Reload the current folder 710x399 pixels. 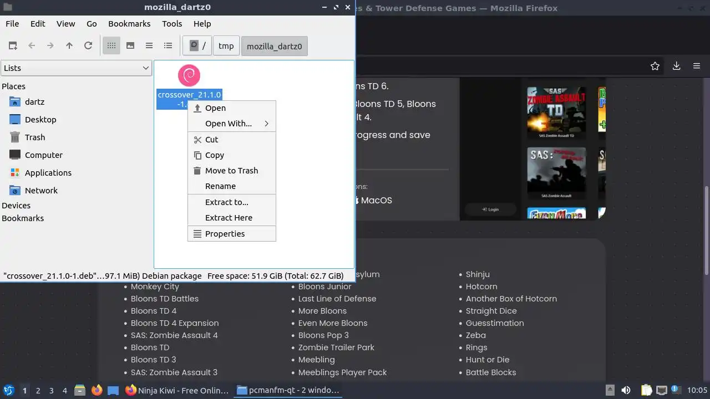click(x=88, y=46)
